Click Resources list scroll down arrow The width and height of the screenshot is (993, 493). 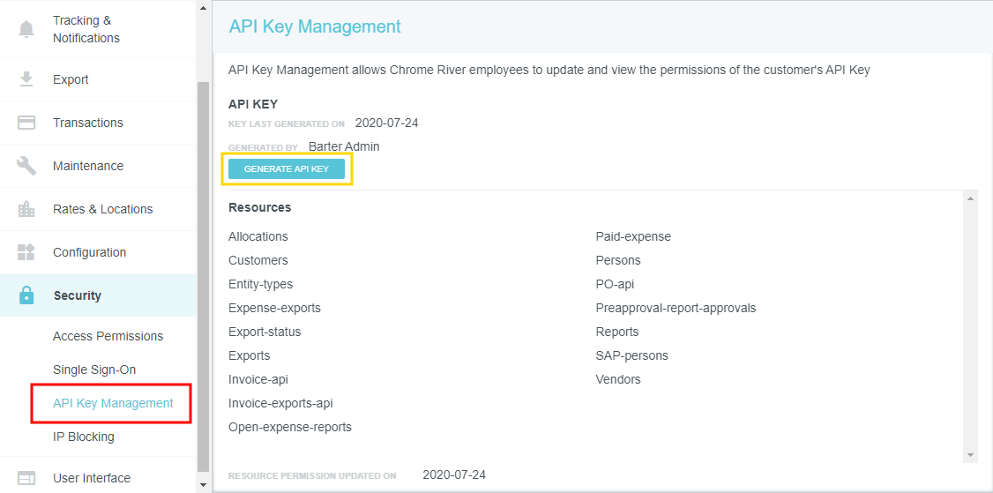[971, 455]
